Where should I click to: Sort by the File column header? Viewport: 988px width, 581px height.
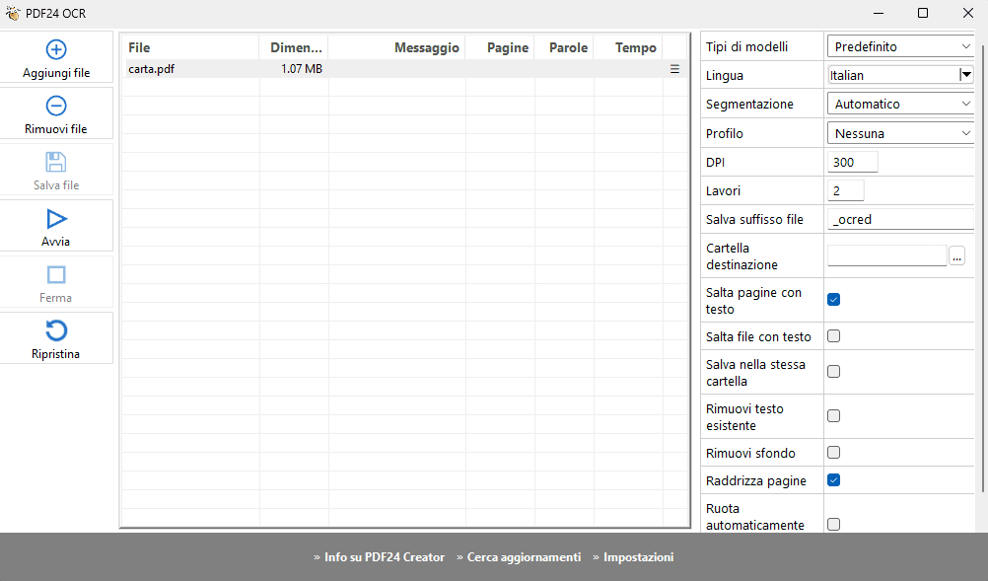click(x=189, y=48)
